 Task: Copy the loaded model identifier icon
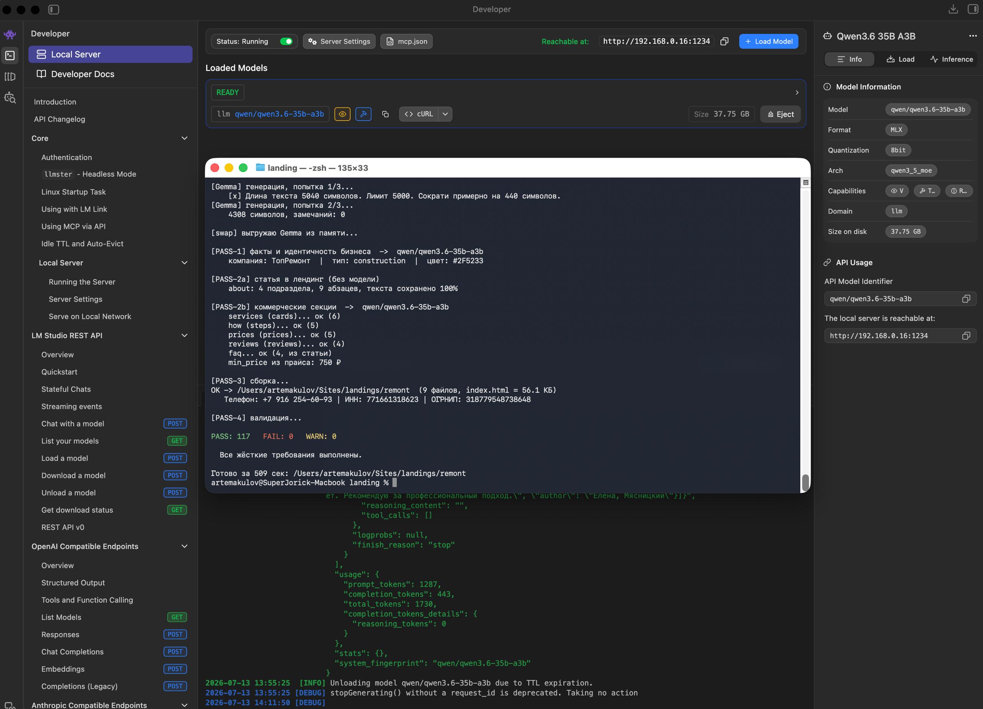(385, 114)
